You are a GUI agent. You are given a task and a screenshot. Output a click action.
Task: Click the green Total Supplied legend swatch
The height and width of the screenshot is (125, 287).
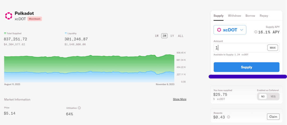tap(5, 34)
